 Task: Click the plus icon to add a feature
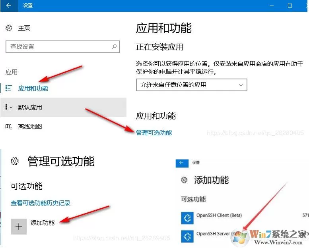click(19, 227)
